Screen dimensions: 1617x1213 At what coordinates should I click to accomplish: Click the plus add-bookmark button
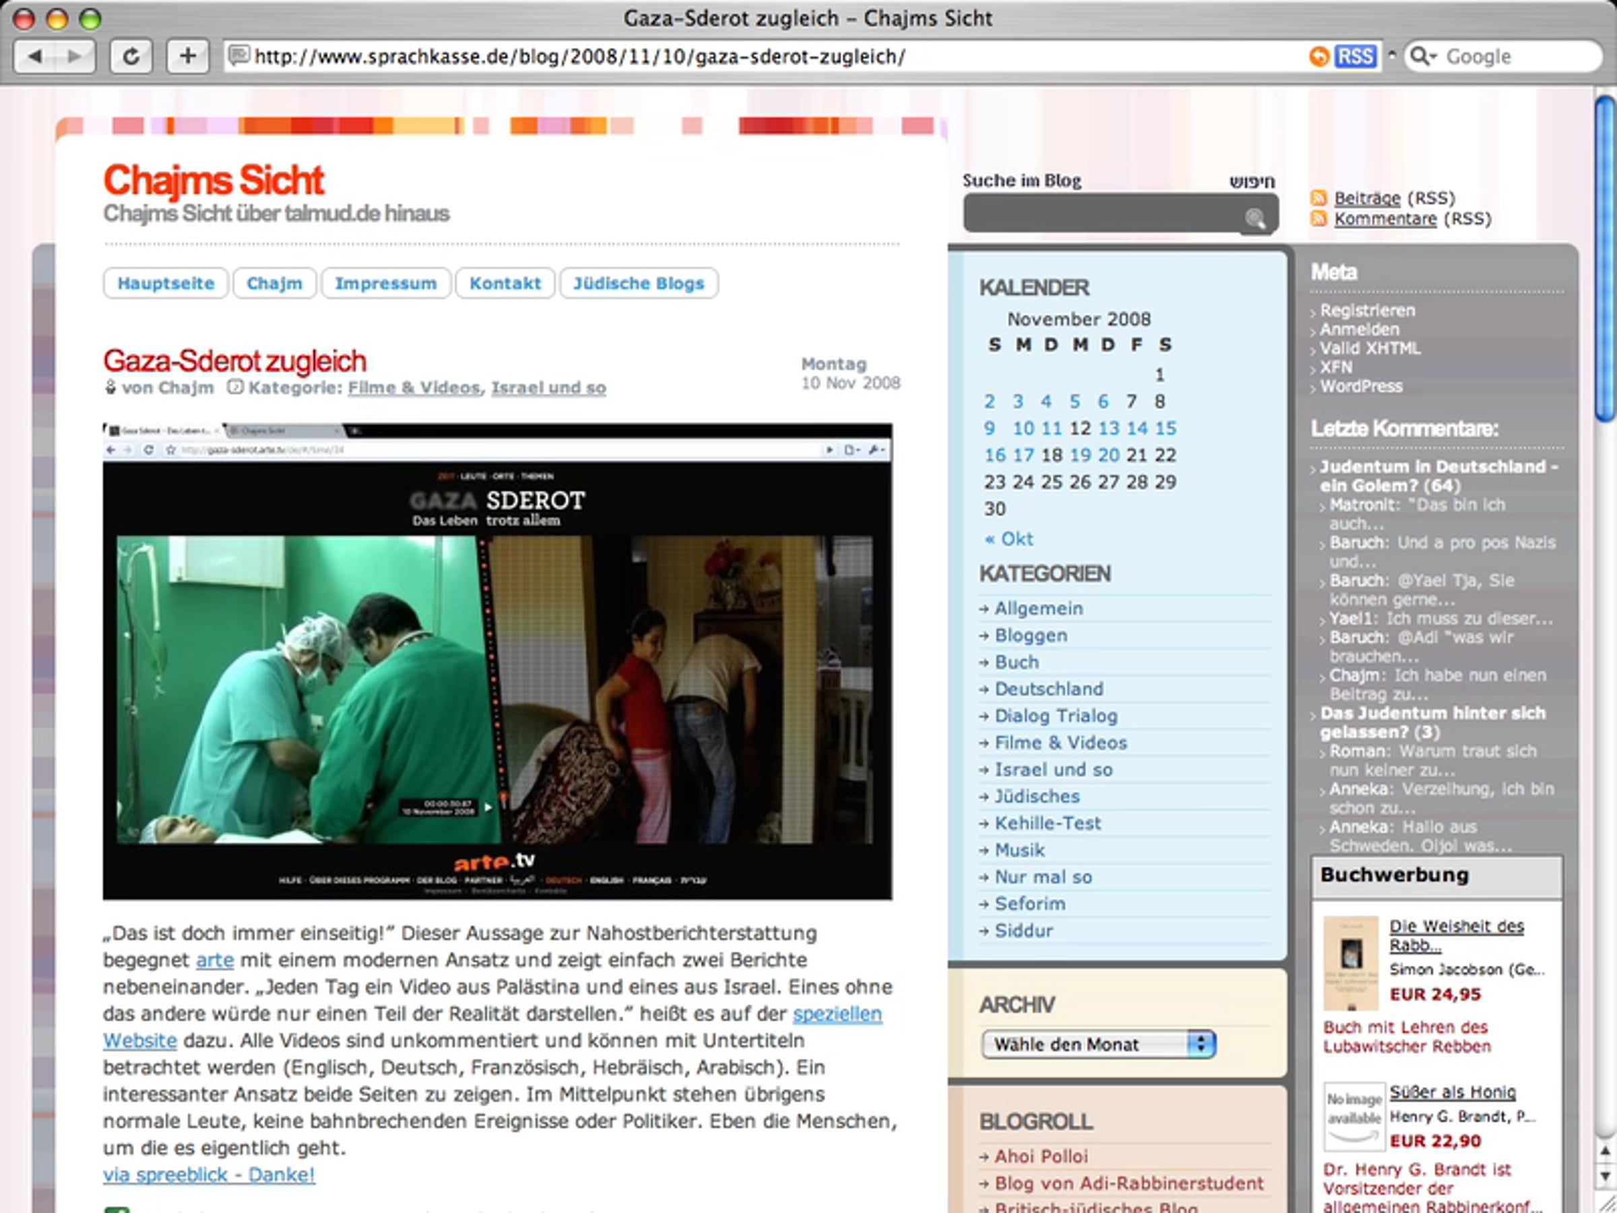[x=187, y=57]
